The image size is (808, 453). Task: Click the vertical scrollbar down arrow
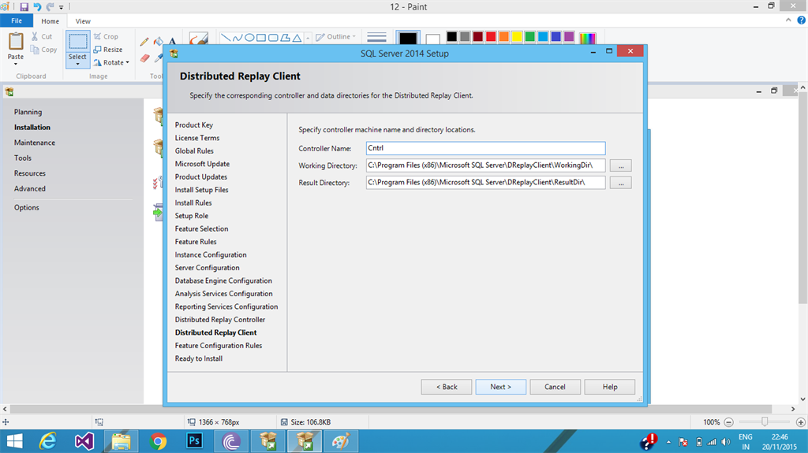point(802,399)
